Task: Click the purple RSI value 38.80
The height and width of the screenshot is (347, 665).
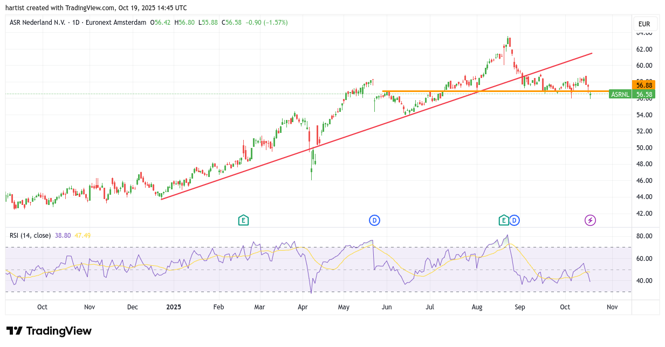Action: point(63,236)
